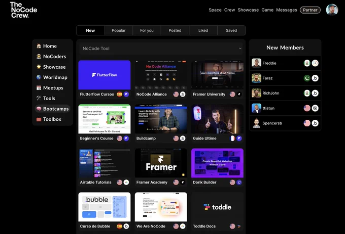Open the Posted tab
345x234 pixels.
click(x=175, y=30)
